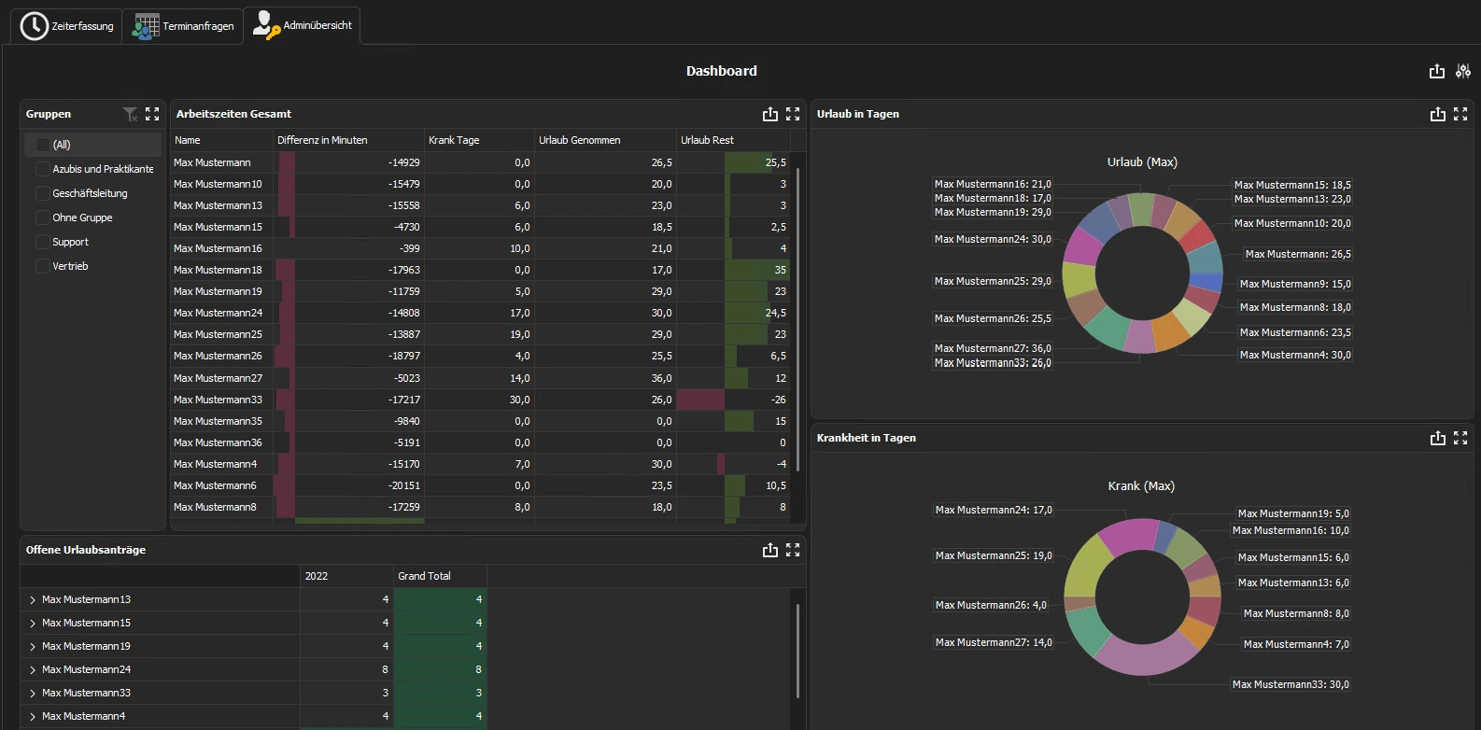This screenshot has width=1481, height=730.
Task: Click the Max Mustermann26: 4,0 sick label
Action: [991, 605]
